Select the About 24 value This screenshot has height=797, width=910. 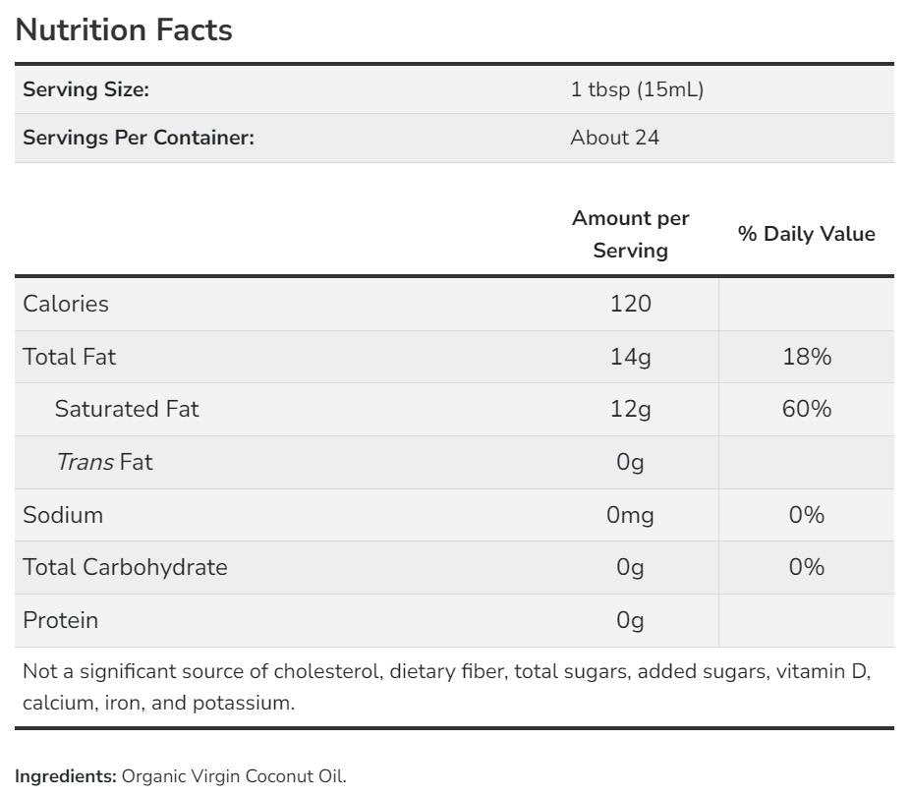pos(614,138)
